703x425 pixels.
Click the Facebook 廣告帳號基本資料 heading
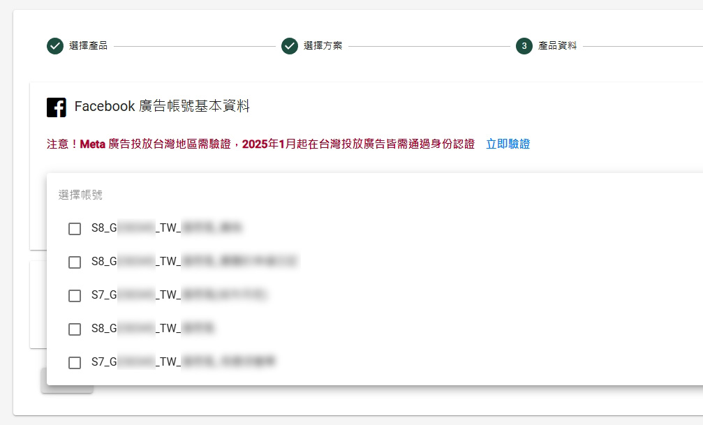(161, 107)
